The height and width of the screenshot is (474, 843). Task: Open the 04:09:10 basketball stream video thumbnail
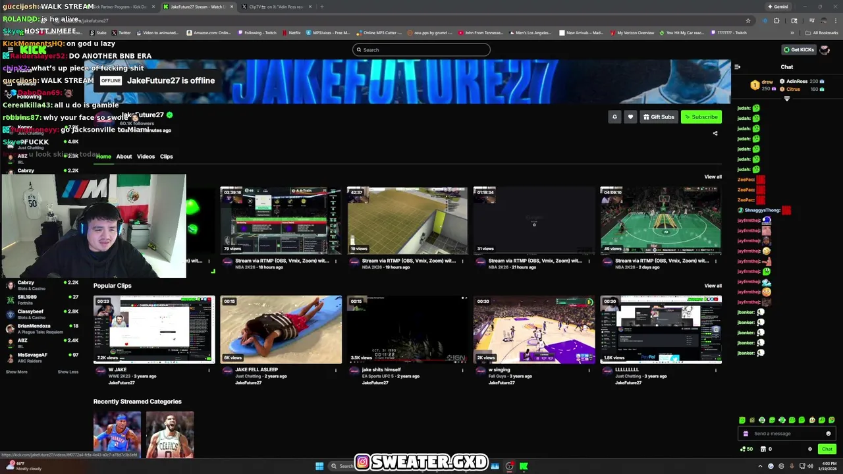(661, 220)
